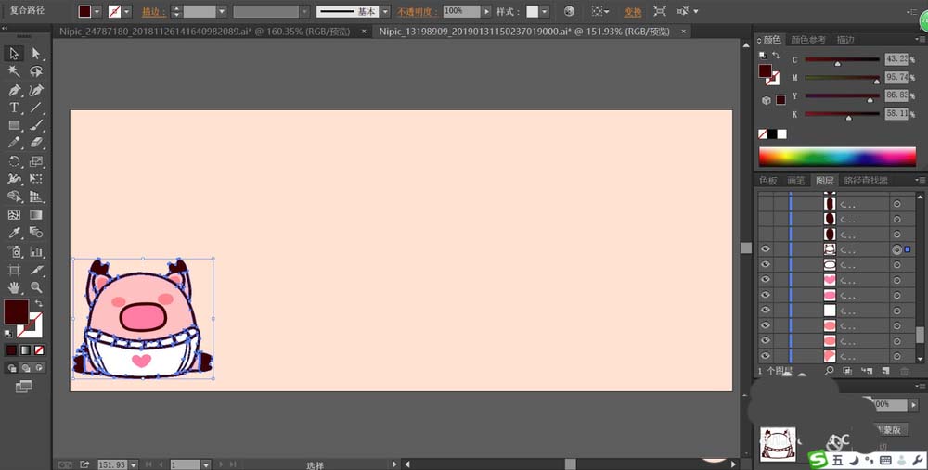Pick the Free Transform tool
This screenshot has height=470, width=928.
tap(36, 179)
